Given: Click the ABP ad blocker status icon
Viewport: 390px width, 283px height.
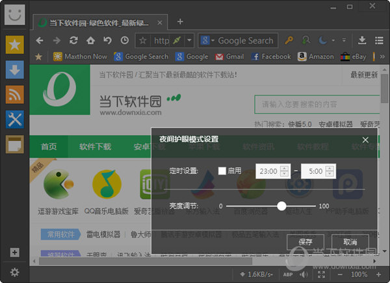Looking at the screenshot, I should point(288,275).
